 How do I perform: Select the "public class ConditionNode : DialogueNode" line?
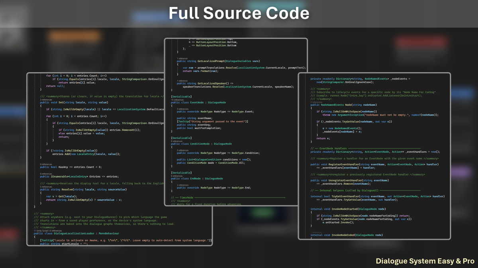[x=202, y=144]
